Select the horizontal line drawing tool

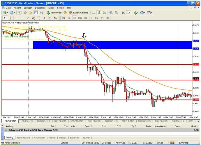pyautogui.click(x=22, y=18)
